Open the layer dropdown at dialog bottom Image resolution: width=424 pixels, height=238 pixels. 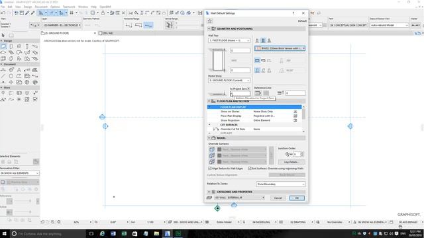tap(240, 198)
